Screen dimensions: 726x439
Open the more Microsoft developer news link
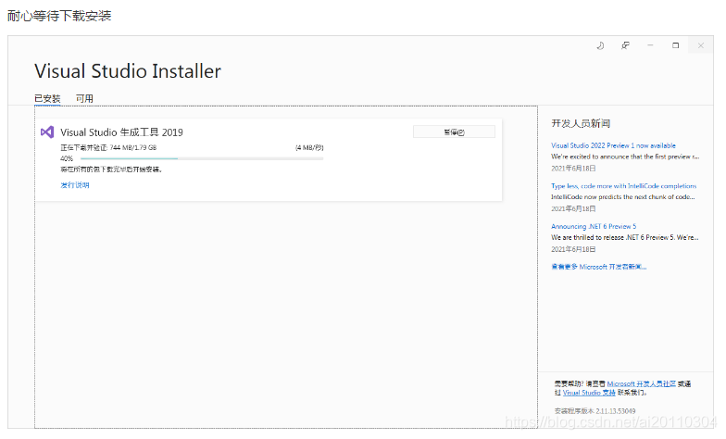598,267
